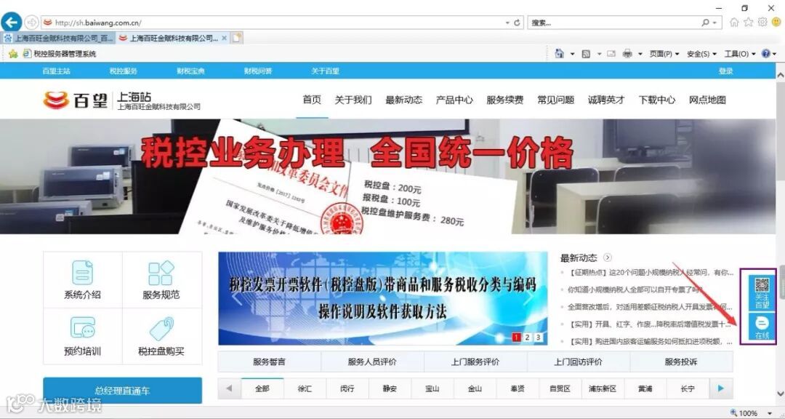Click the 财税宝典 link in blue bar

pyautogui.click(x=190, y=71)
